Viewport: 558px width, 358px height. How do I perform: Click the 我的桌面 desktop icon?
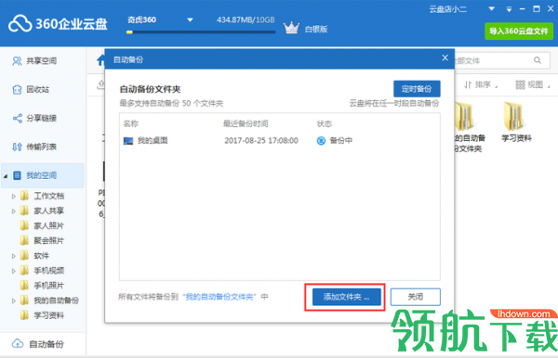tap(128, 141)
